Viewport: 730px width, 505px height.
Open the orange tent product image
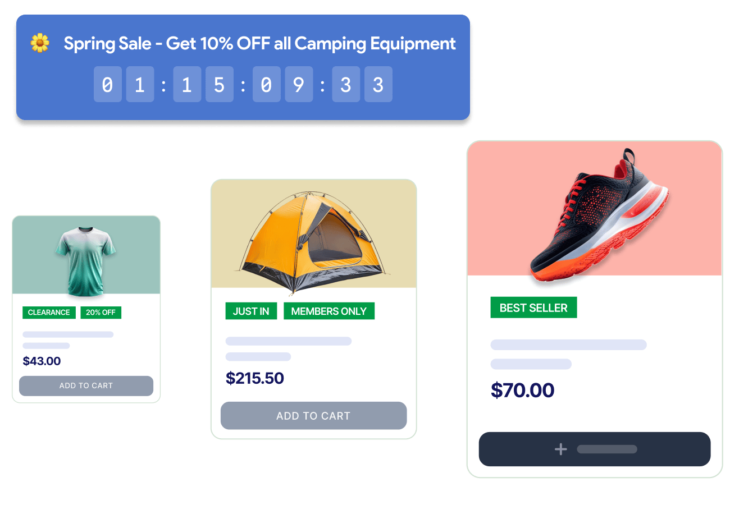(x=313, y=235)
